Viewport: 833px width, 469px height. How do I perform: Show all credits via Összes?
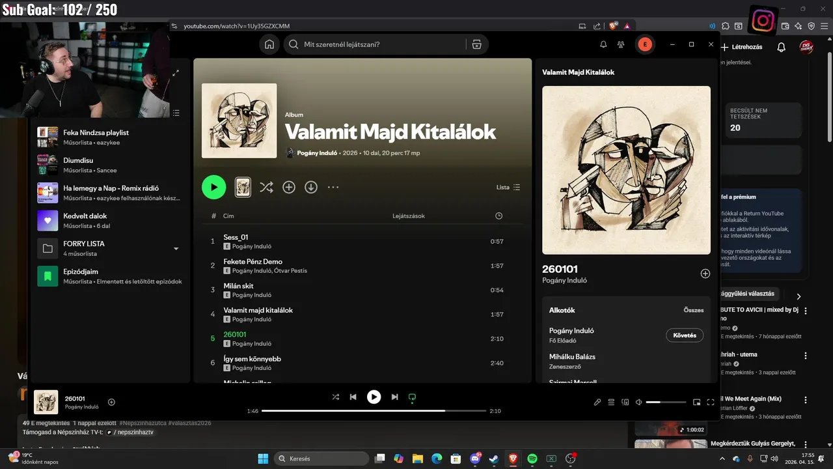click(x=694, y=310)
